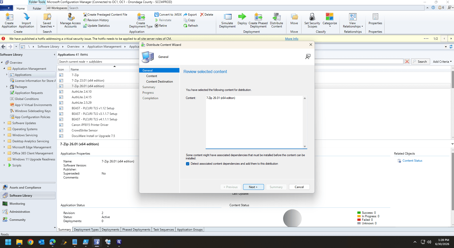Click the wizard content list scrollbar
The height and width of the screenshot is (248, 454).
pos(305,122)
